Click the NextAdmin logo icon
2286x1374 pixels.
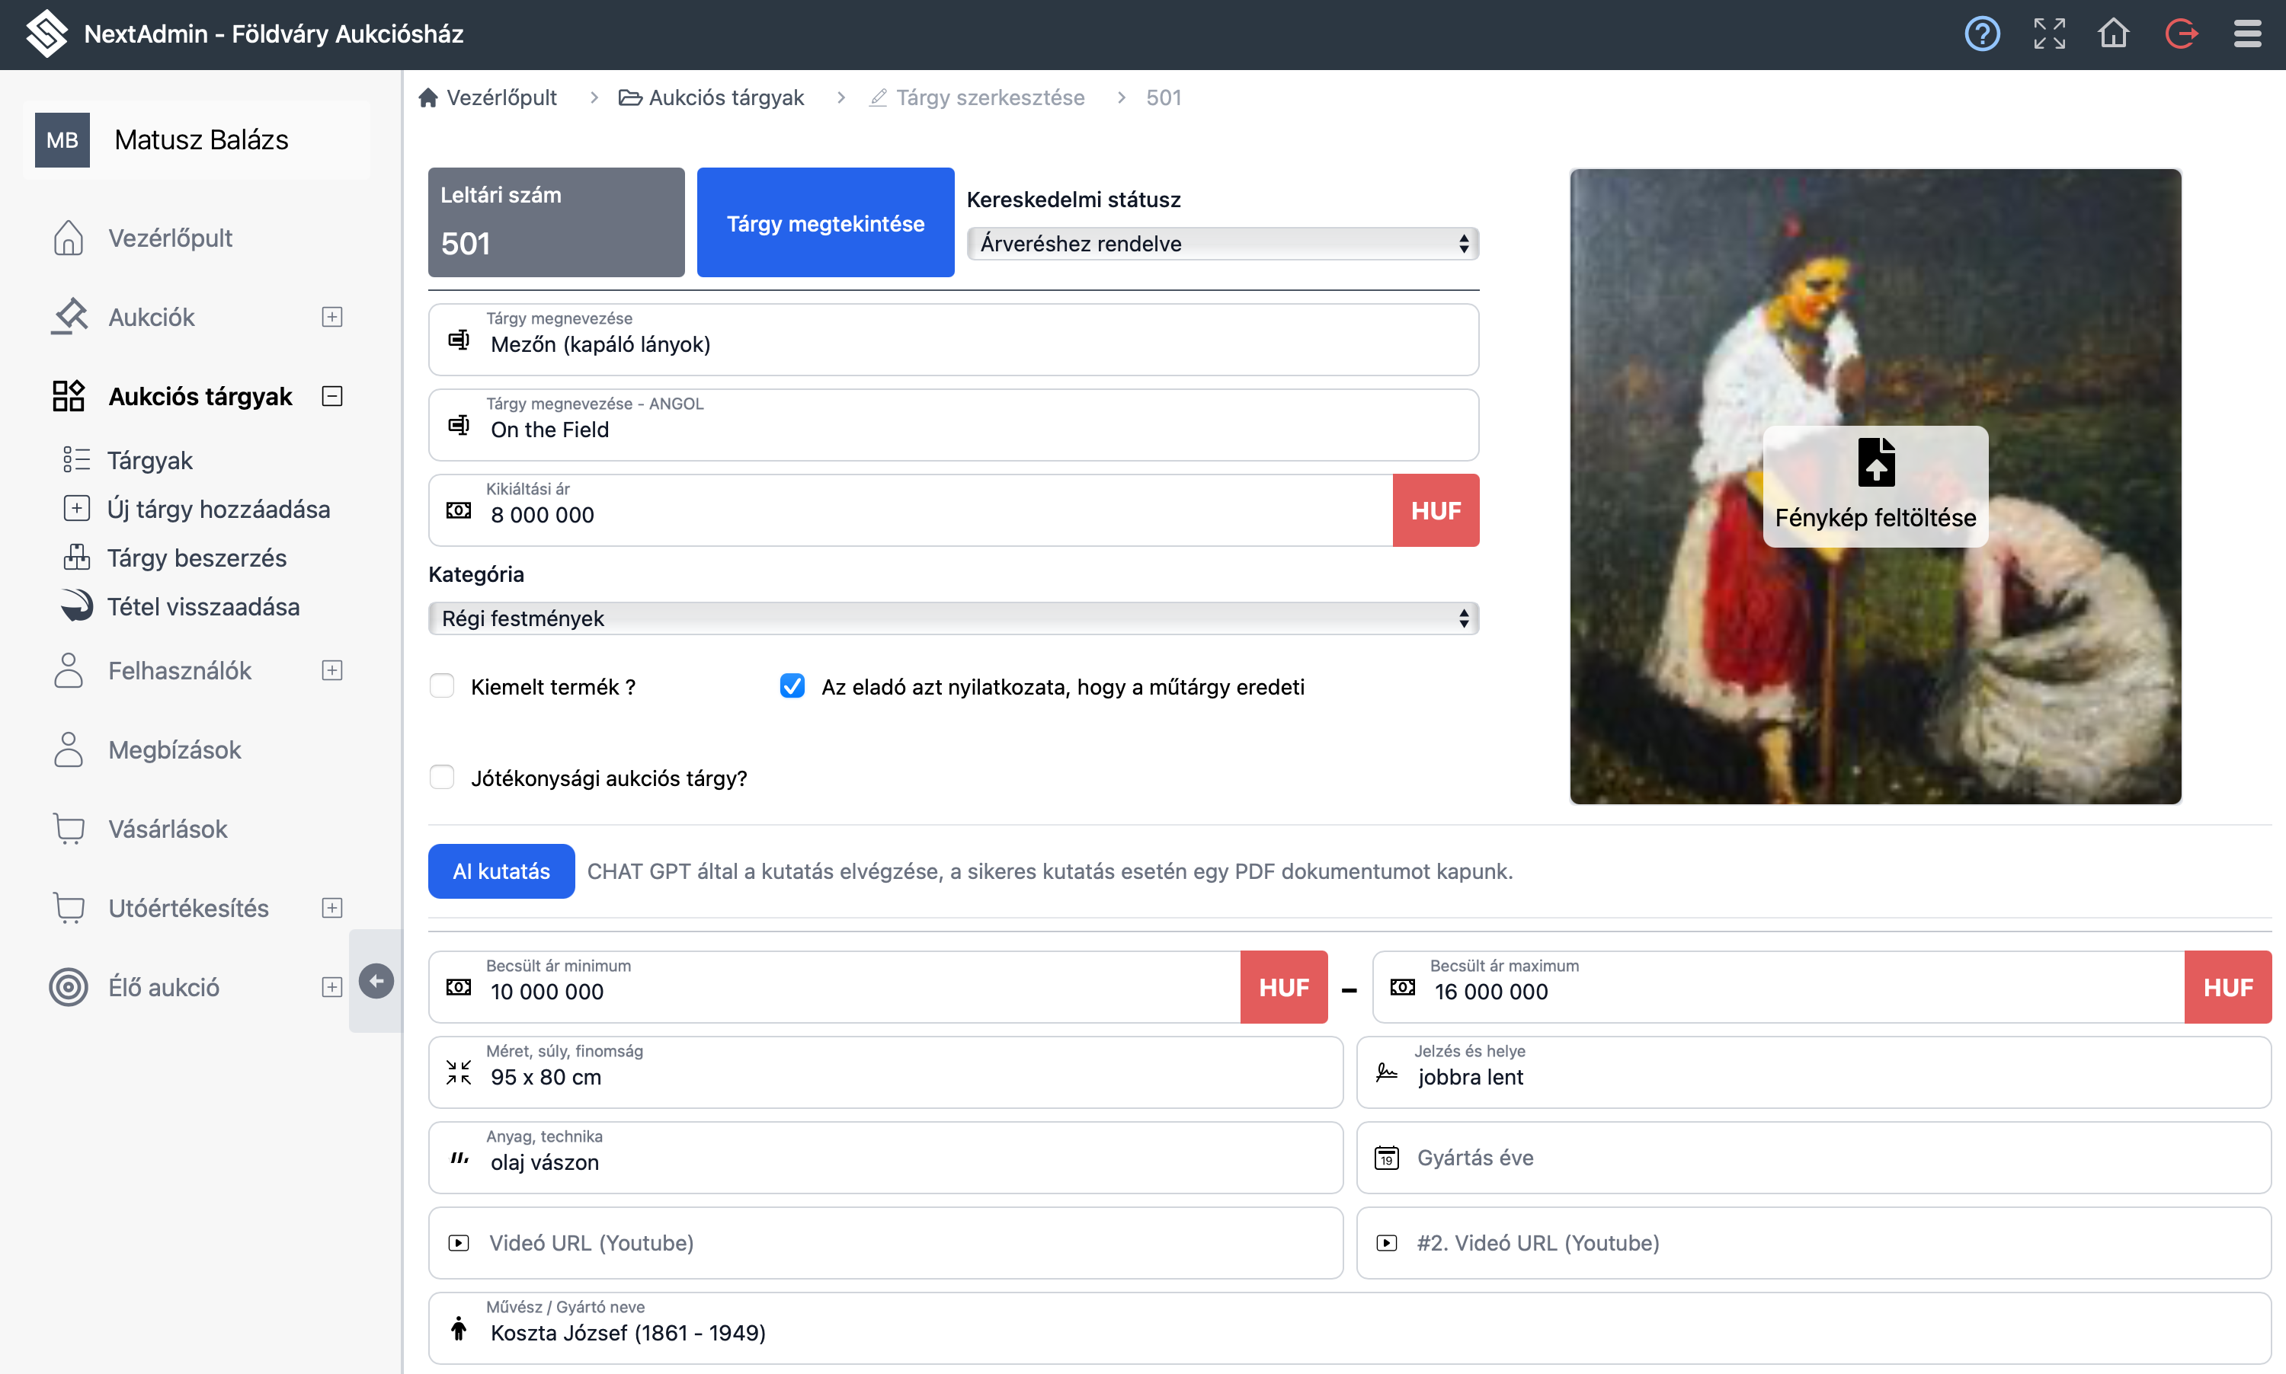[46, 34]
